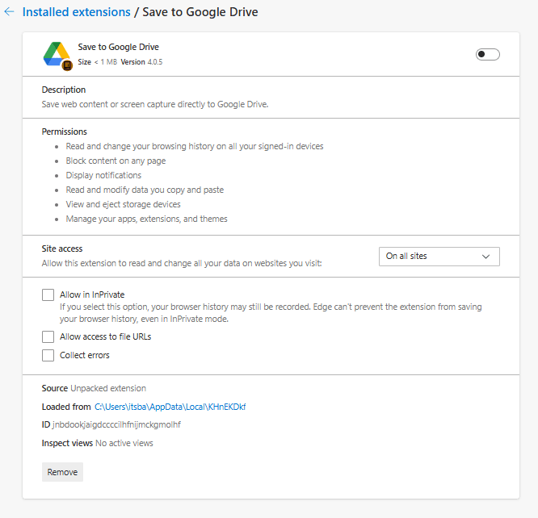The height and width of the screenshot is (518, 538).
Task: Open the On all sites dropdown
Action: [x=439, y=256]
